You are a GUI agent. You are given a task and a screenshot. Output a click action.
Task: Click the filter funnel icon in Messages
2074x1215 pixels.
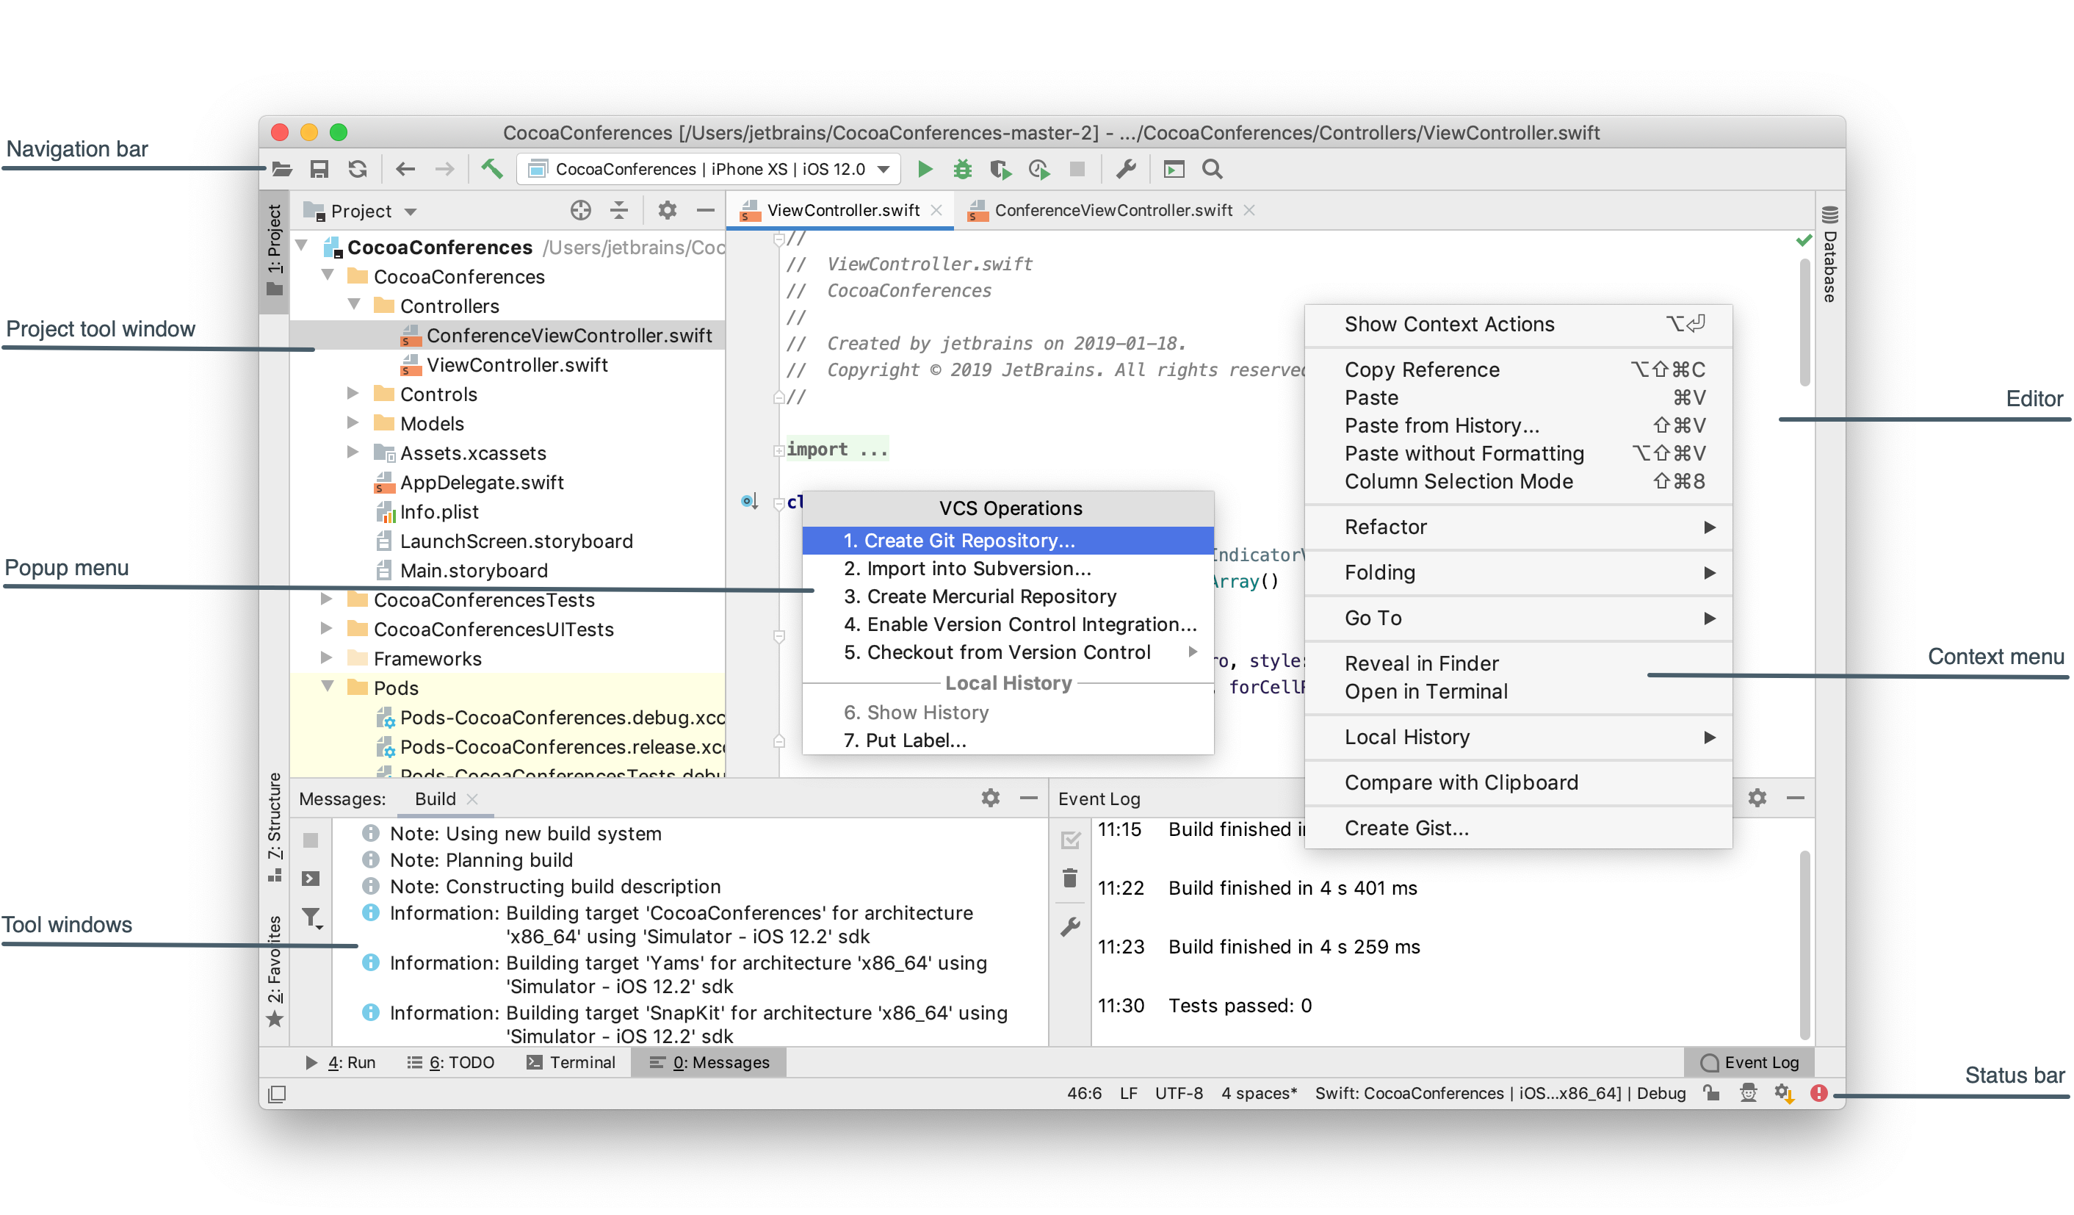[x=311, y=917]
